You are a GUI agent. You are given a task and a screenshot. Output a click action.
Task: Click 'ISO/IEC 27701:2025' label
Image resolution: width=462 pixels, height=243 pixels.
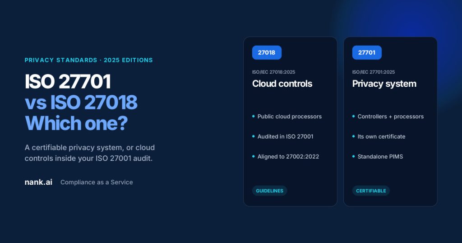pyautogui.click(x=373, y=72)
